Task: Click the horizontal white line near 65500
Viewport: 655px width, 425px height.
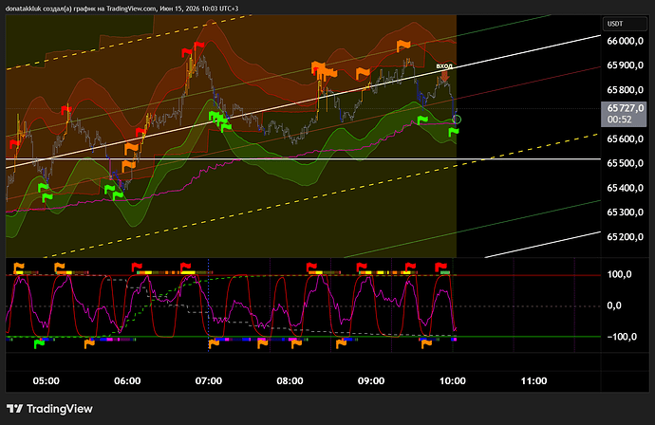Action: [x=303, y=159]
